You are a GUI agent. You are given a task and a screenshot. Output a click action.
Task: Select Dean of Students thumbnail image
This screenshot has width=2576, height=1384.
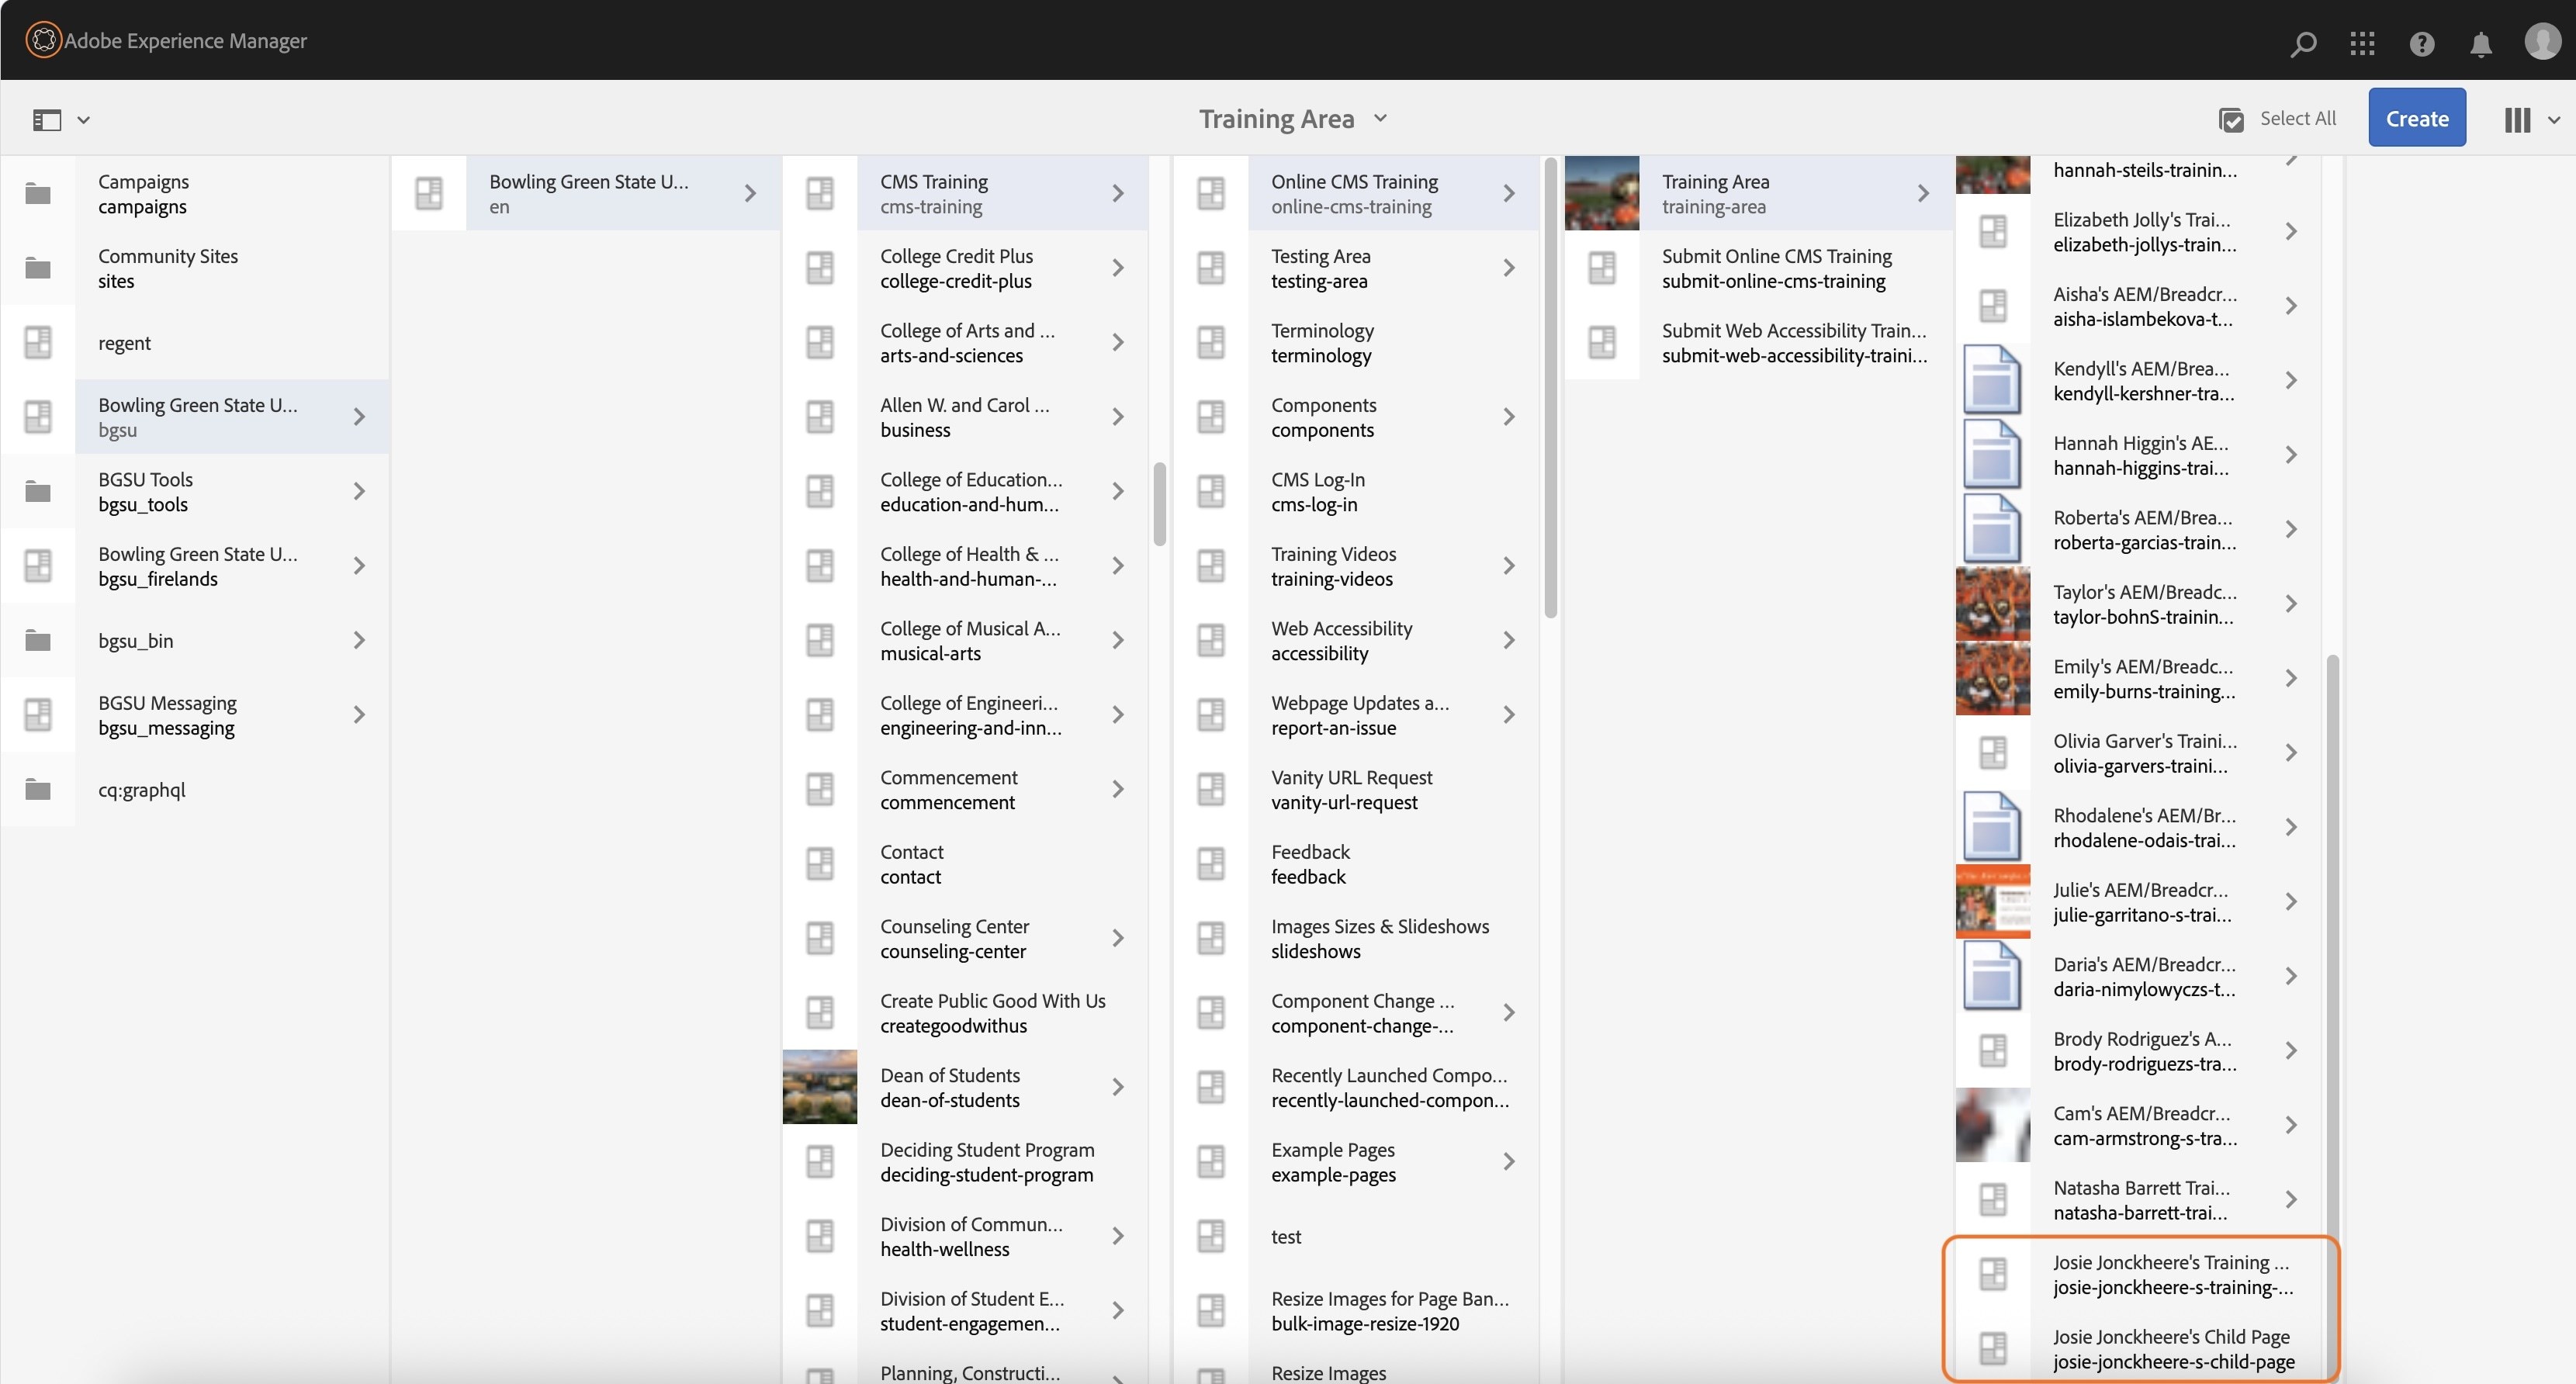(820, 1087)
